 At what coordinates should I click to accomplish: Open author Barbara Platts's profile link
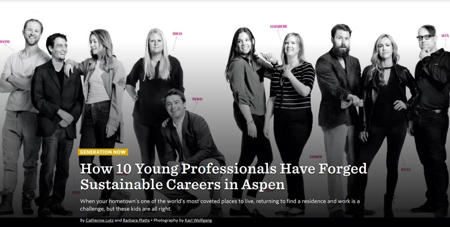click(136, 220)
